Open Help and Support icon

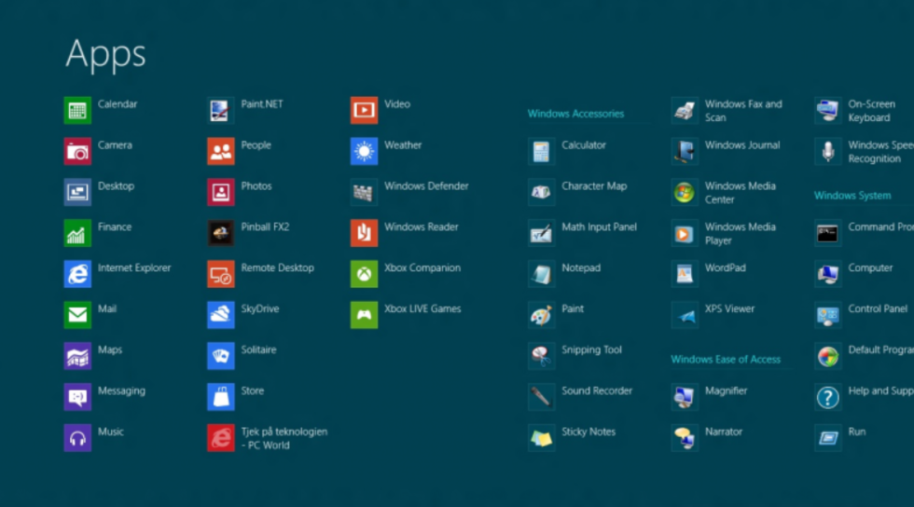pos(828,397)
